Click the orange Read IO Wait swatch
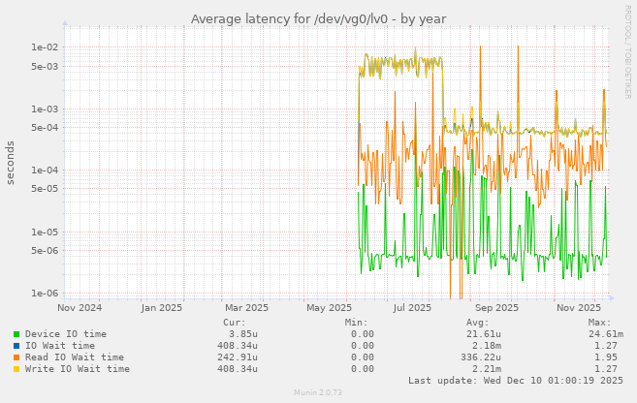This screenshot has height=403, width=637. 16,357
